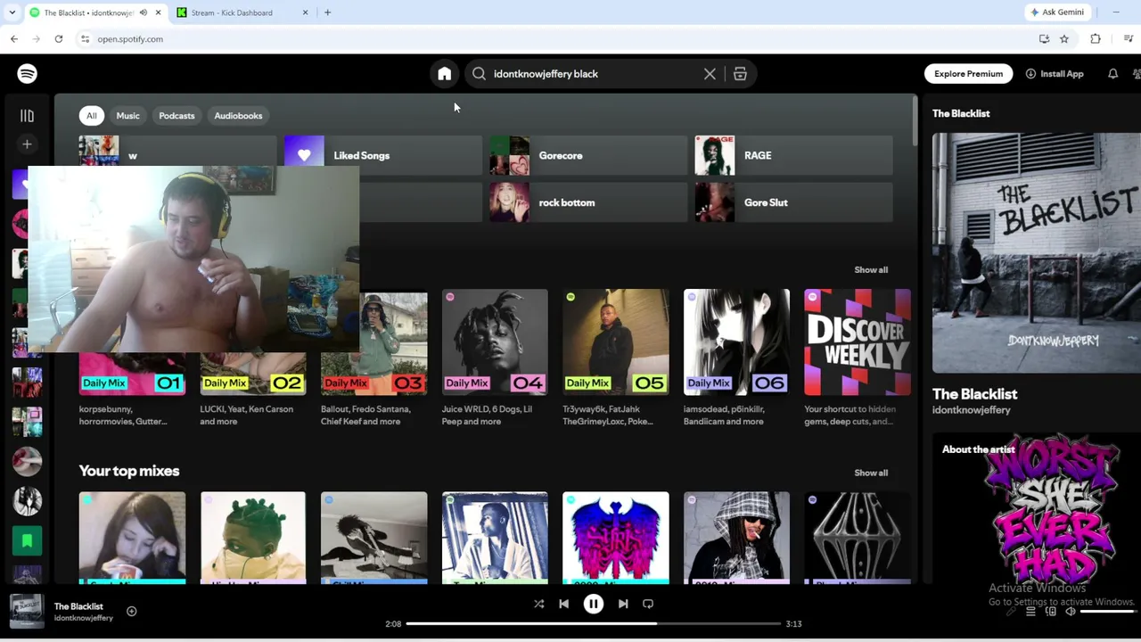Open Spotify home via the logo
Screen dimensions: 1141x642
(27, 74)
